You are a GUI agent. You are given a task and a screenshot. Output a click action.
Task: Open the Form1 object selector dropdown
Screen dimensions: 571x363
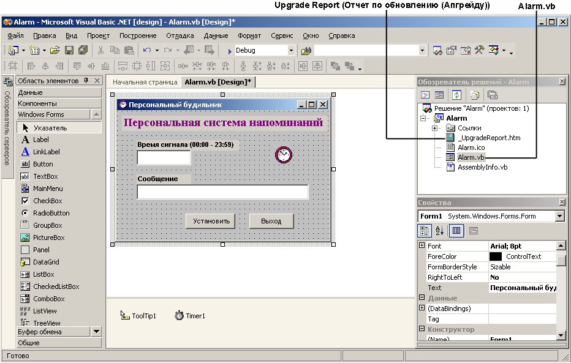[x=560, y=216]
